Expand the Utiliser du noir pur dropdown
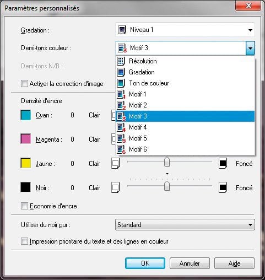The width and height of the screenshot is (265, 280). click(185, 224)
